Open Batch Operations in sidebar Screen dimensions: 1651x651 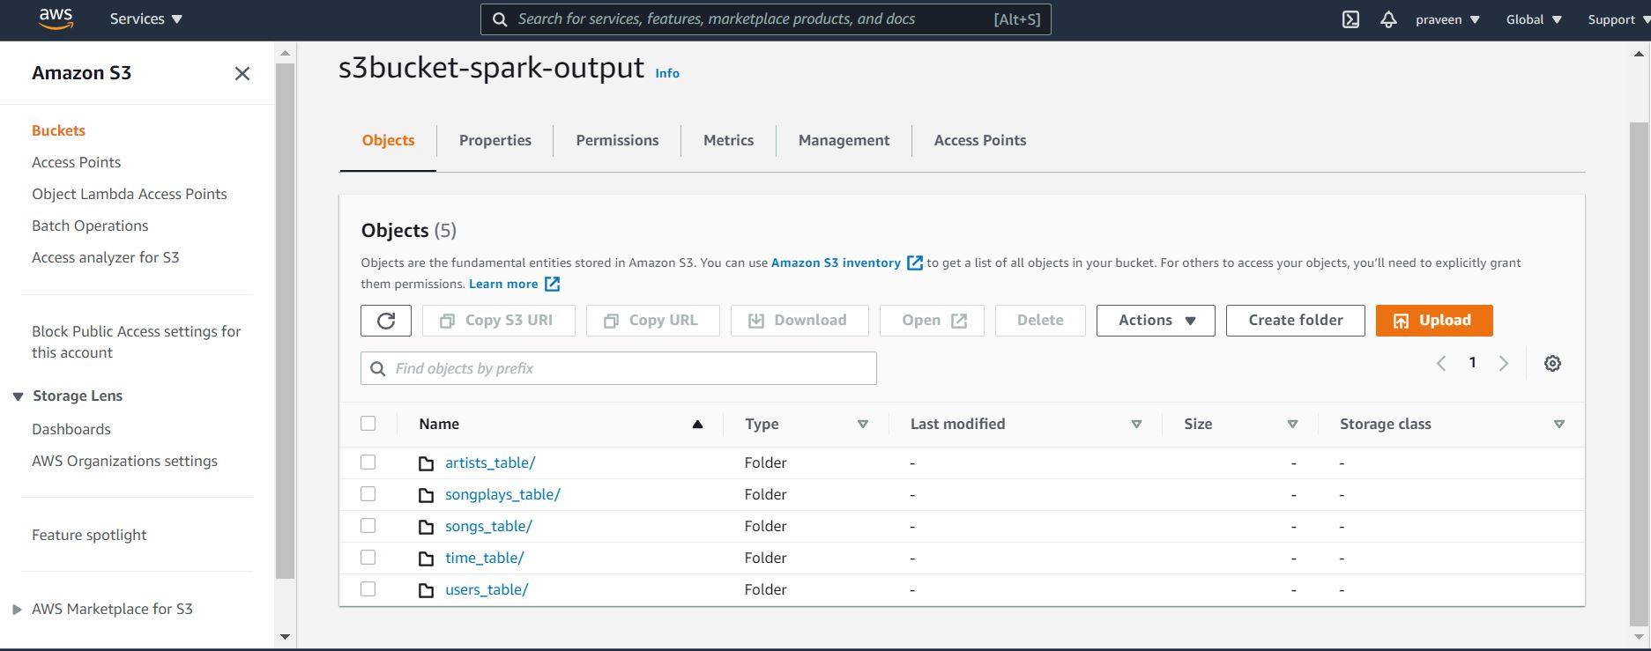(x=90, y=226)
